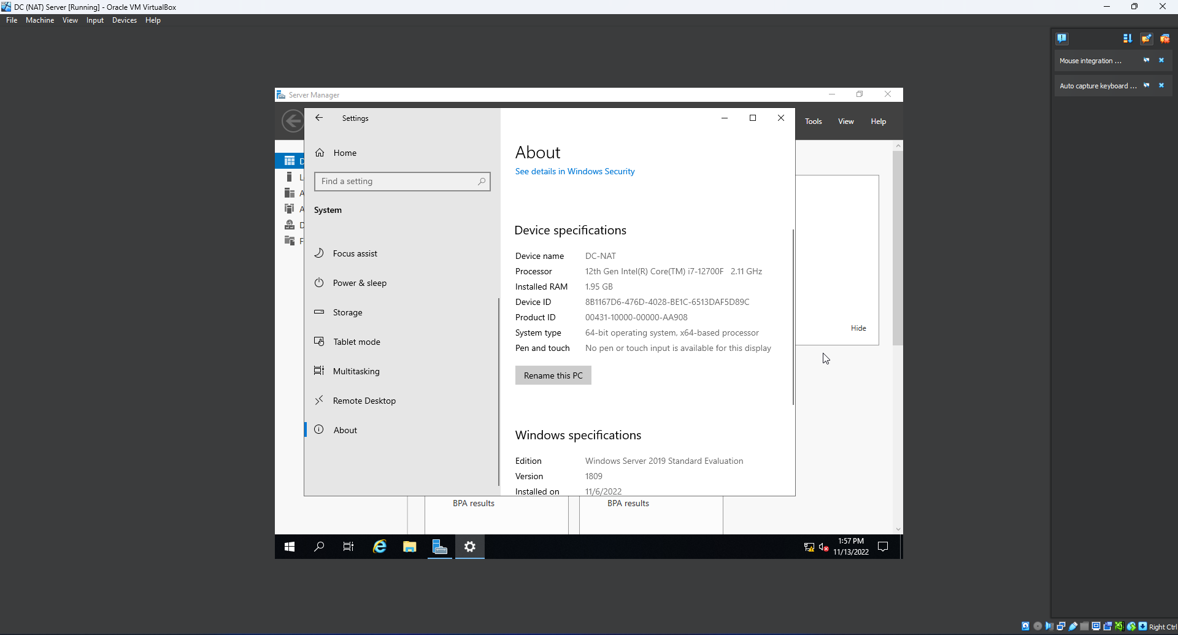The image size is (1178, 635).
Task: Click the keyboard capture arrow status icon
Action: [x=1142, y=626]
